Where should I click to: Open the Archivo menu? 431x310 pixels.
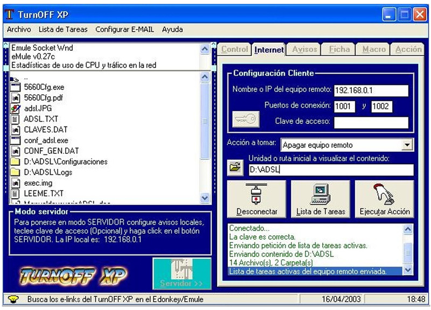coord(19,30)
